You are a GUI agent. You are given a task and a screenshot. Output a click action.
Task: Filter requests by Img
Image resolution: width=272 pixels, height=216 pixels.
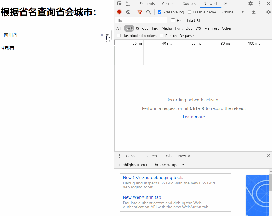155,28
